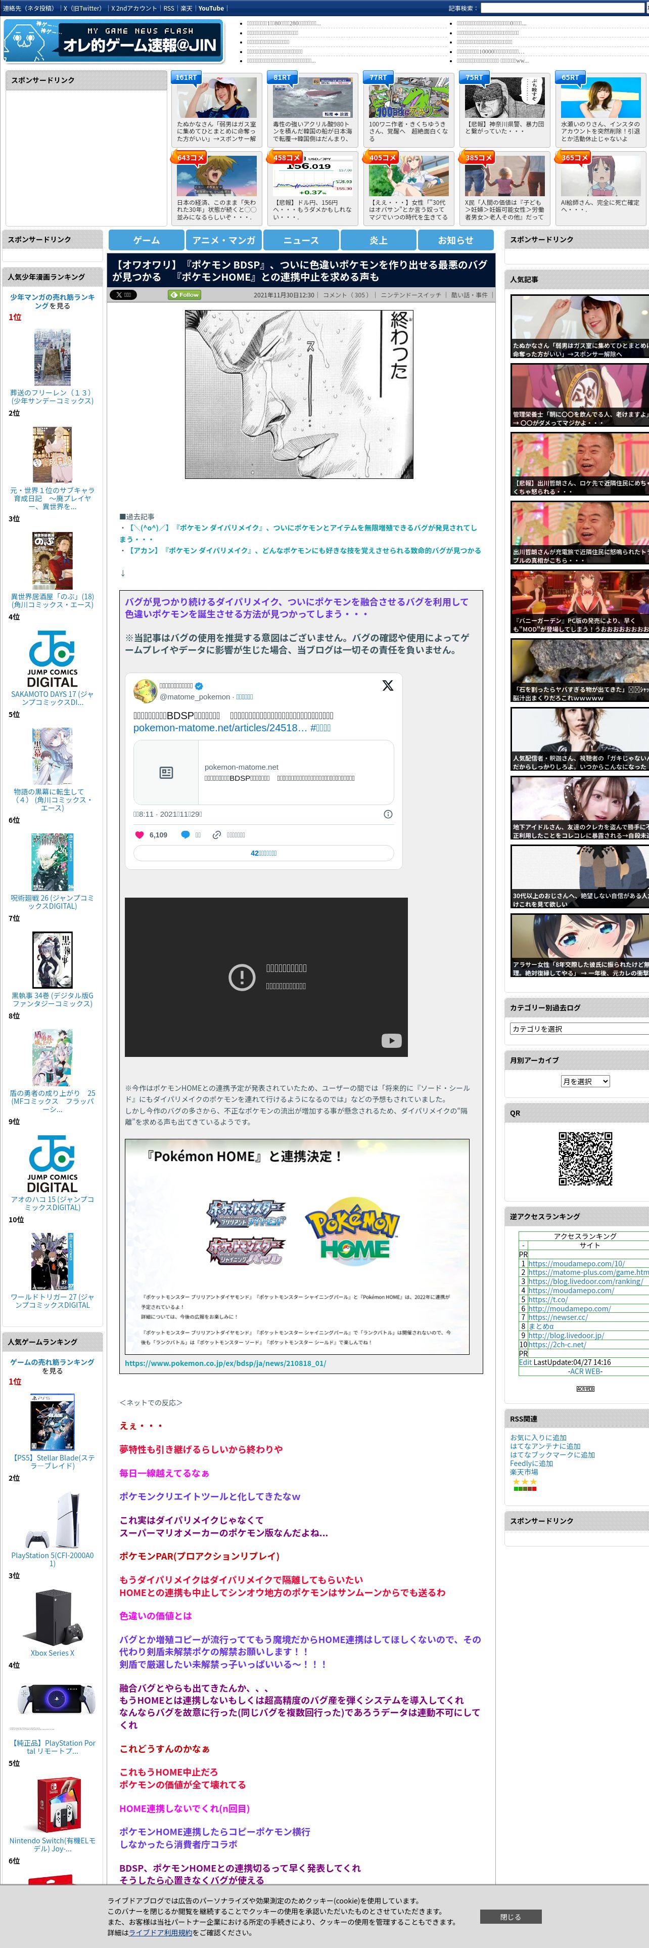Click the video error exclamation icon
The image size is (649, 1948).
click(x=242, y=977)
